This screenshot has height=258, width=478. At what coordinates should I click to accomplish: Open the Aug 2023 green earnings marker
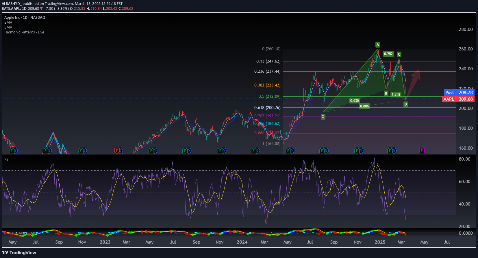click(x=185, y=150)
